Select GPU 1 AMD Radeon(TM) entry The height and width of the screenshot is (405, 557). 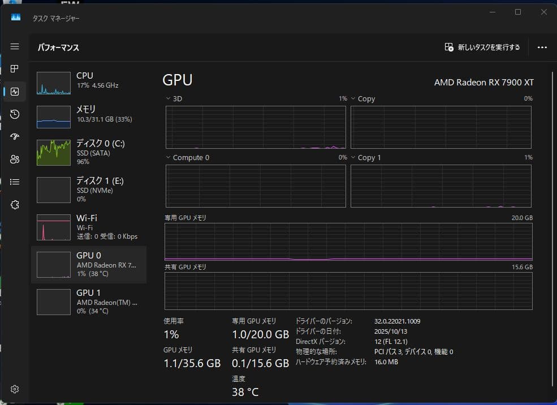pyautogui.click(x=89, y=301)
